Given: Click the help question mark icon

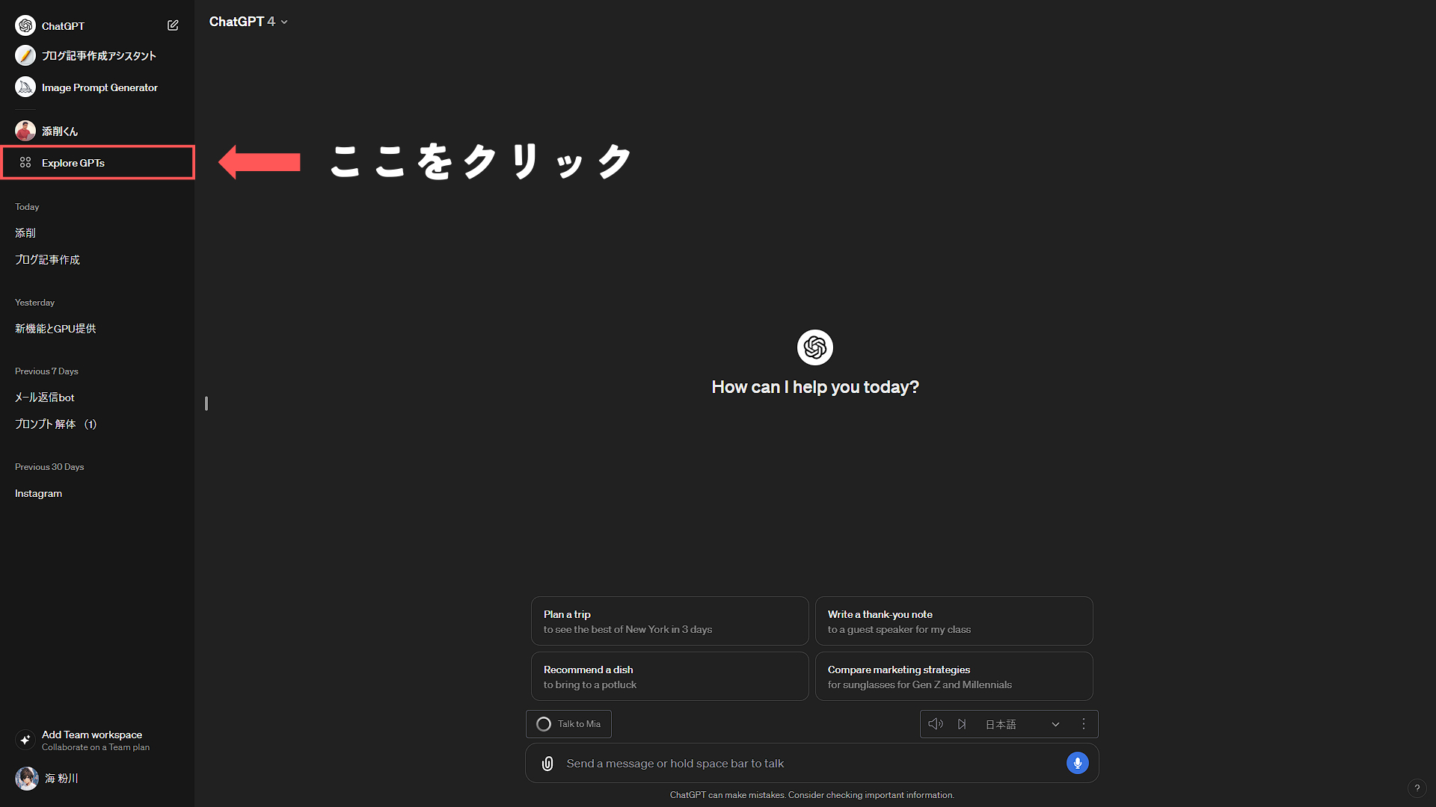Looking at the screenshot, I should click(x=1417, y=788).
